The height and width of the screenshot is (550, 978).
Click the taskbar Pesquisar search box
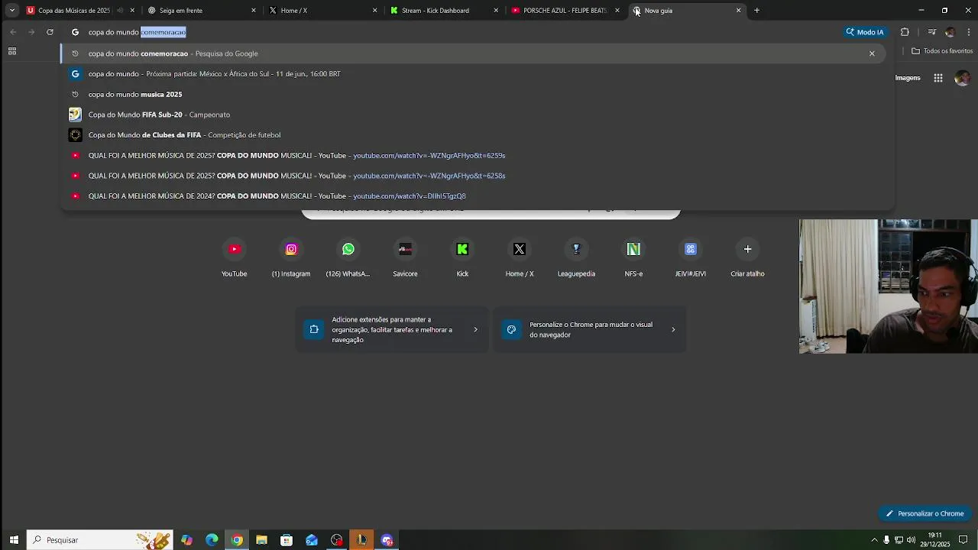click(100, 540)
